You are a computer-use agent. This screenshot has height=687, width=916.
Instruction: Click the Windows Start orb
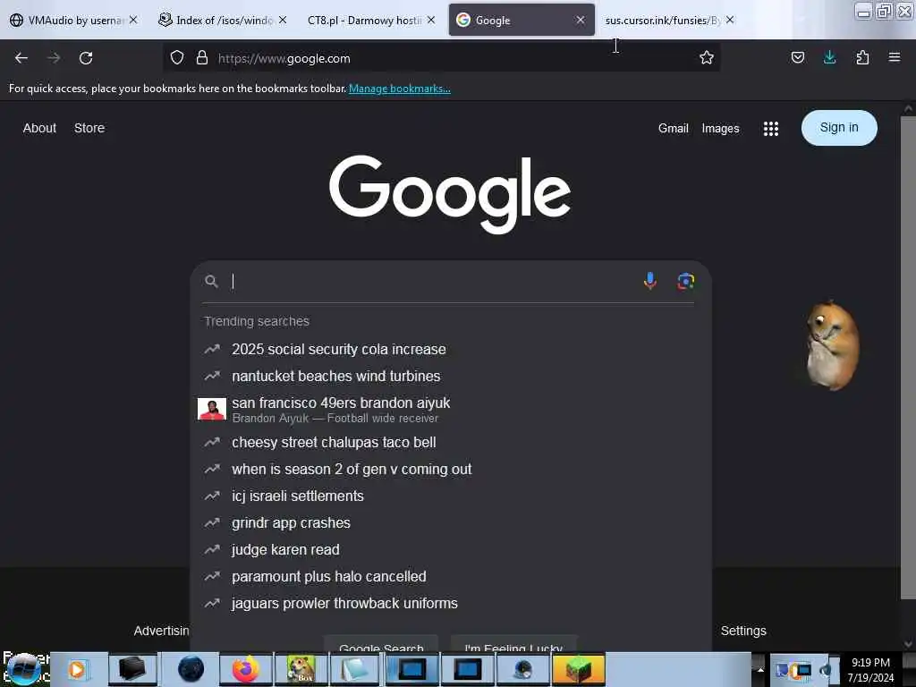tap(23, 669)
